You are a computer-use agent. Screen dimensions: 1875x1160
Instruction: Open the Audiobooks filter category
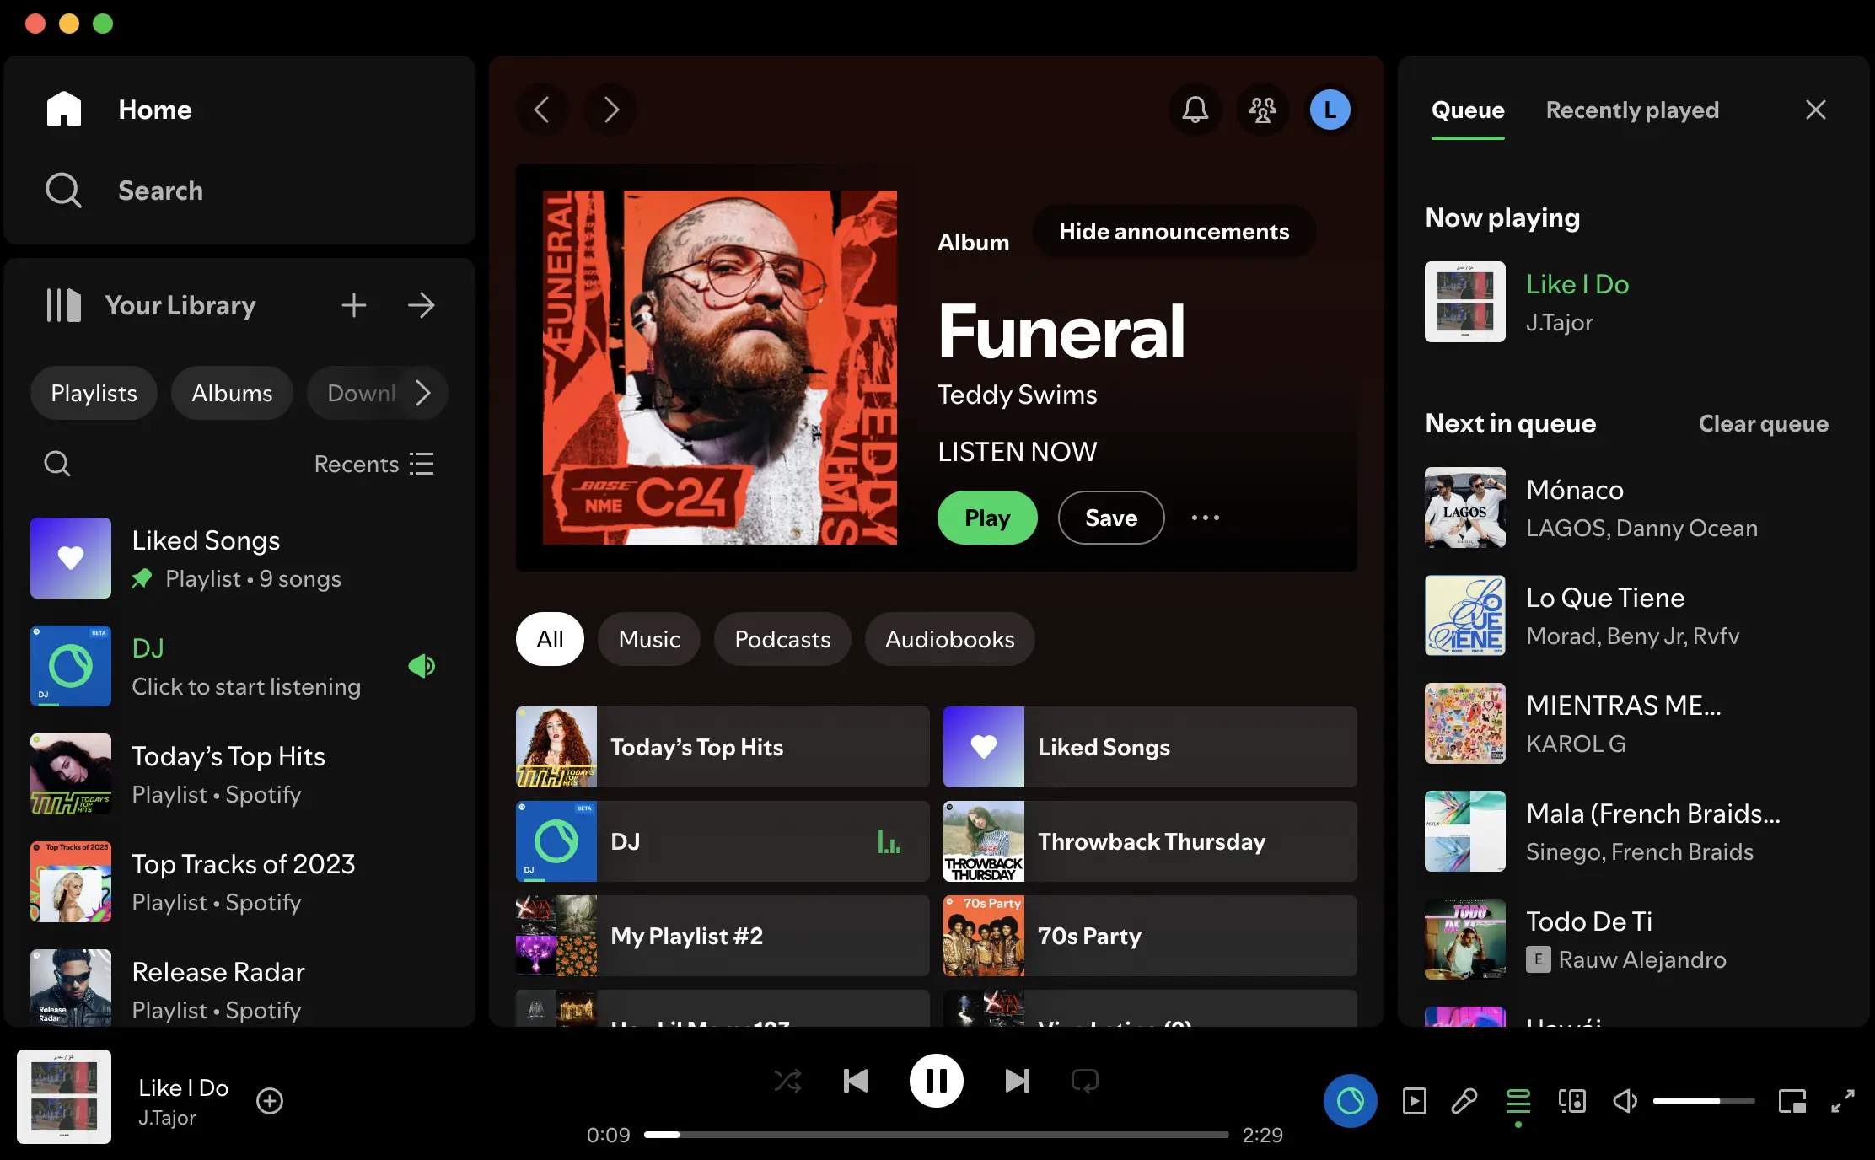pos(949,639)
